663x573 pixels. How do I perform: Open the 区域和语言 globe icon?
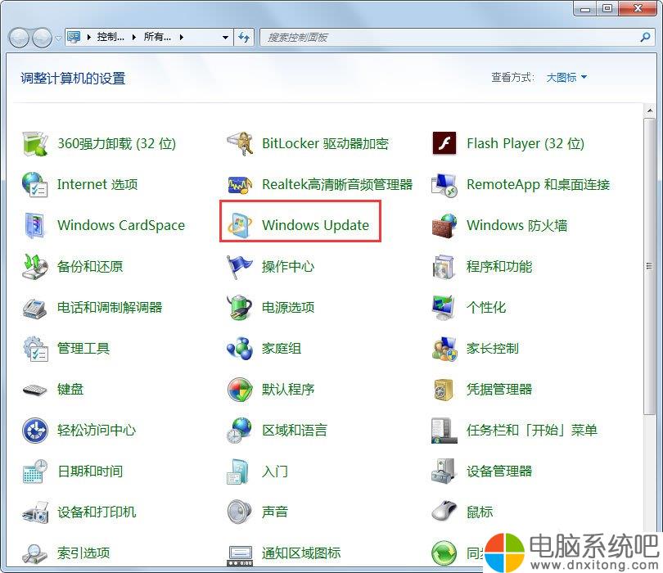point(240,431)
